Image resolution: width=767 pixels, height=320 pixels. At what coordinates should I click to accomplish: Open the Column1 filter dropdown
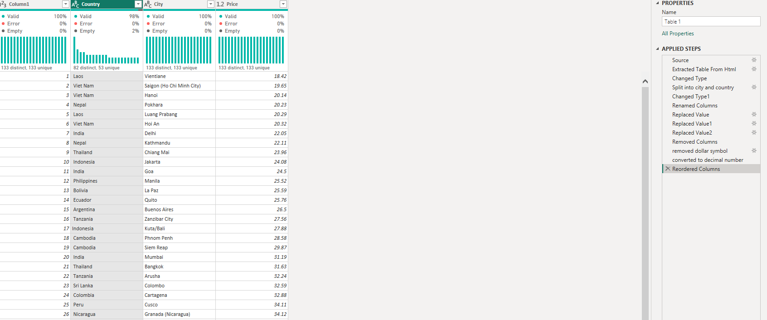(66, 4)
